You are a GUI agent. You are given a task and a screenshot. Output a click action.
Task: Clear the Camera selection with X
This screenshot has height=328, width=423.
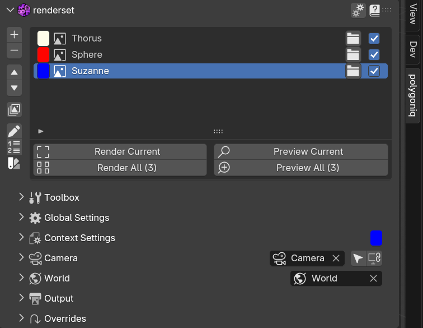pos(336,258)
